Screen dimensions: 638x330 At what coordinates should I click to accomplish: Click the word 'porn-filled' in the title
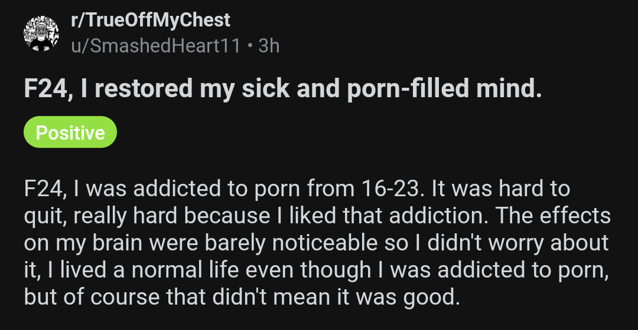pyautogui.click(x=408, y=89)
